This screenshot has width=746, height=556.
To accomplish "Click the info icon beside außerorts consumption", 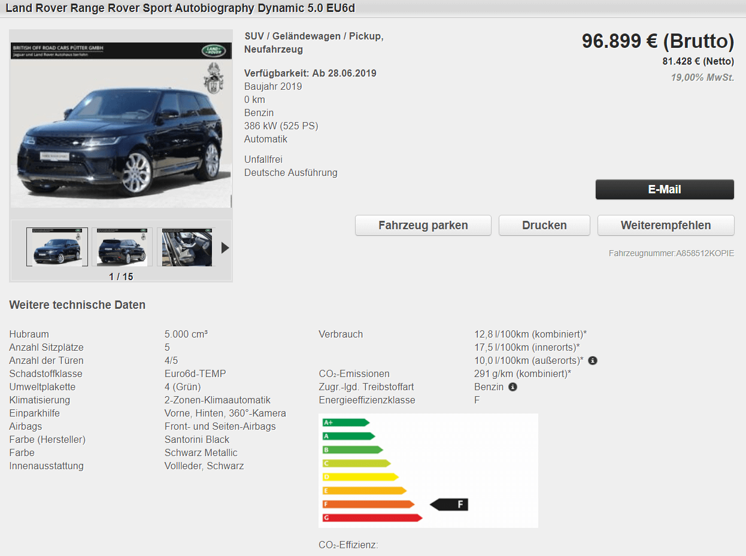I will pos(593,361).
